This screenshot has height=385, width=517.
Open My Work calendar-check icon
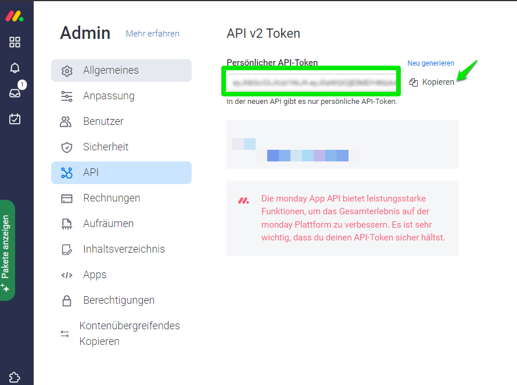[15, 118]
